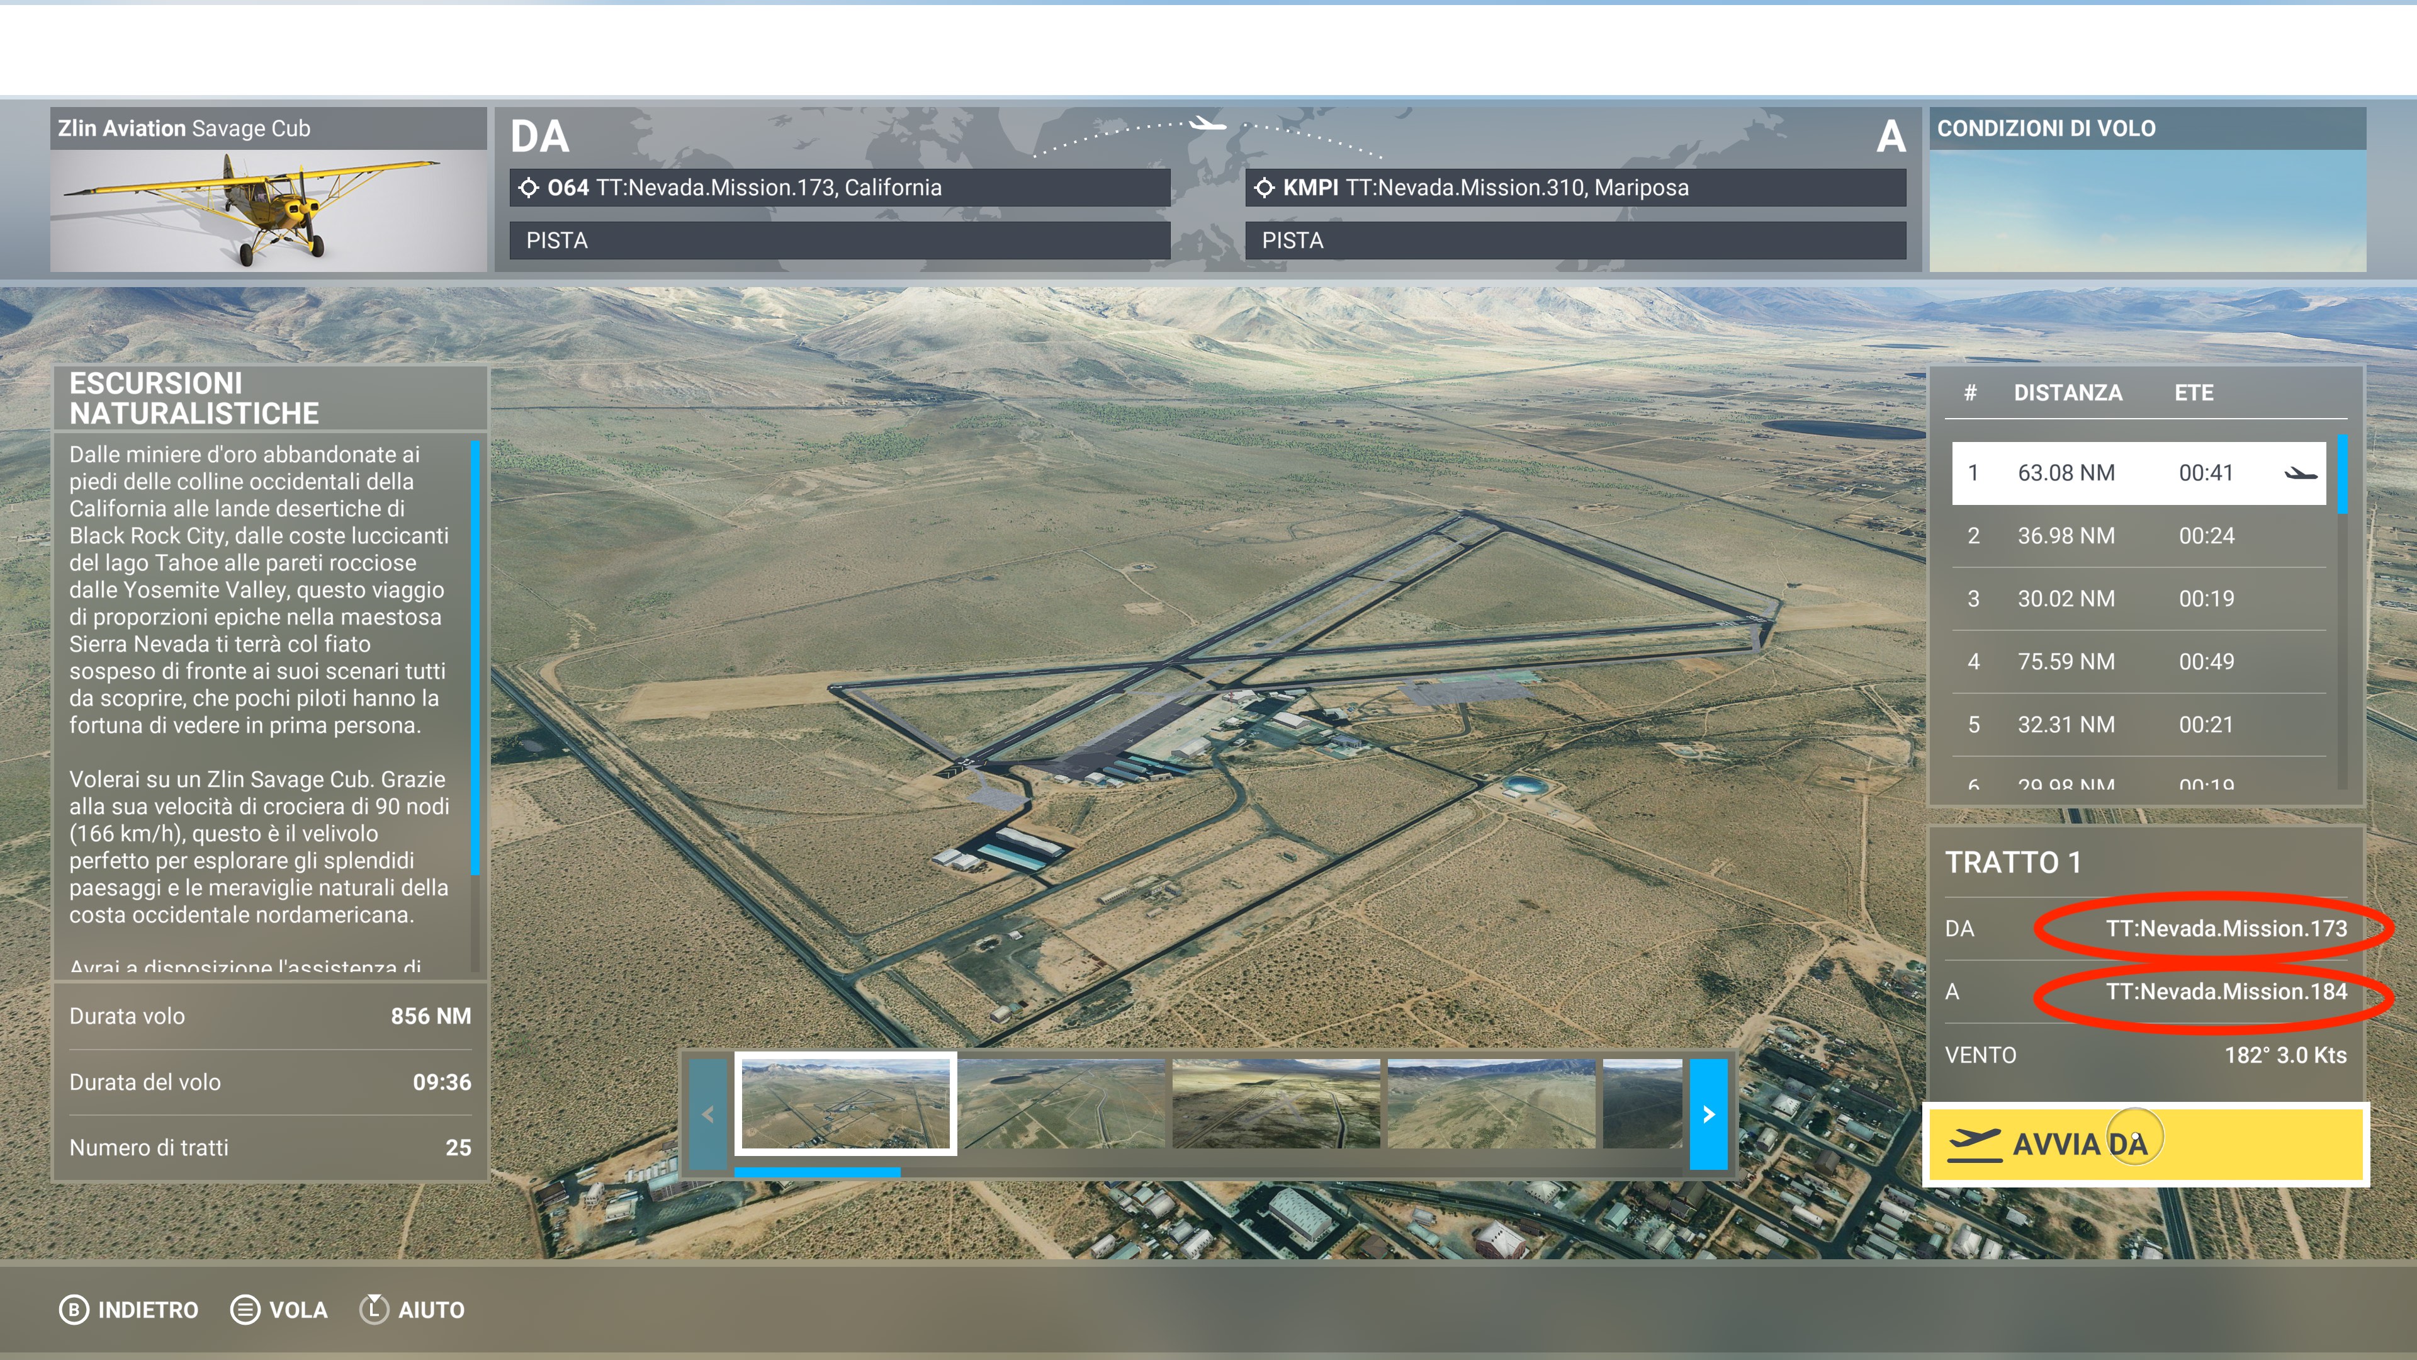2417x1360 pixels.
Task: Click the B button icon beside INDIETRO
Action: (74, 1310)
